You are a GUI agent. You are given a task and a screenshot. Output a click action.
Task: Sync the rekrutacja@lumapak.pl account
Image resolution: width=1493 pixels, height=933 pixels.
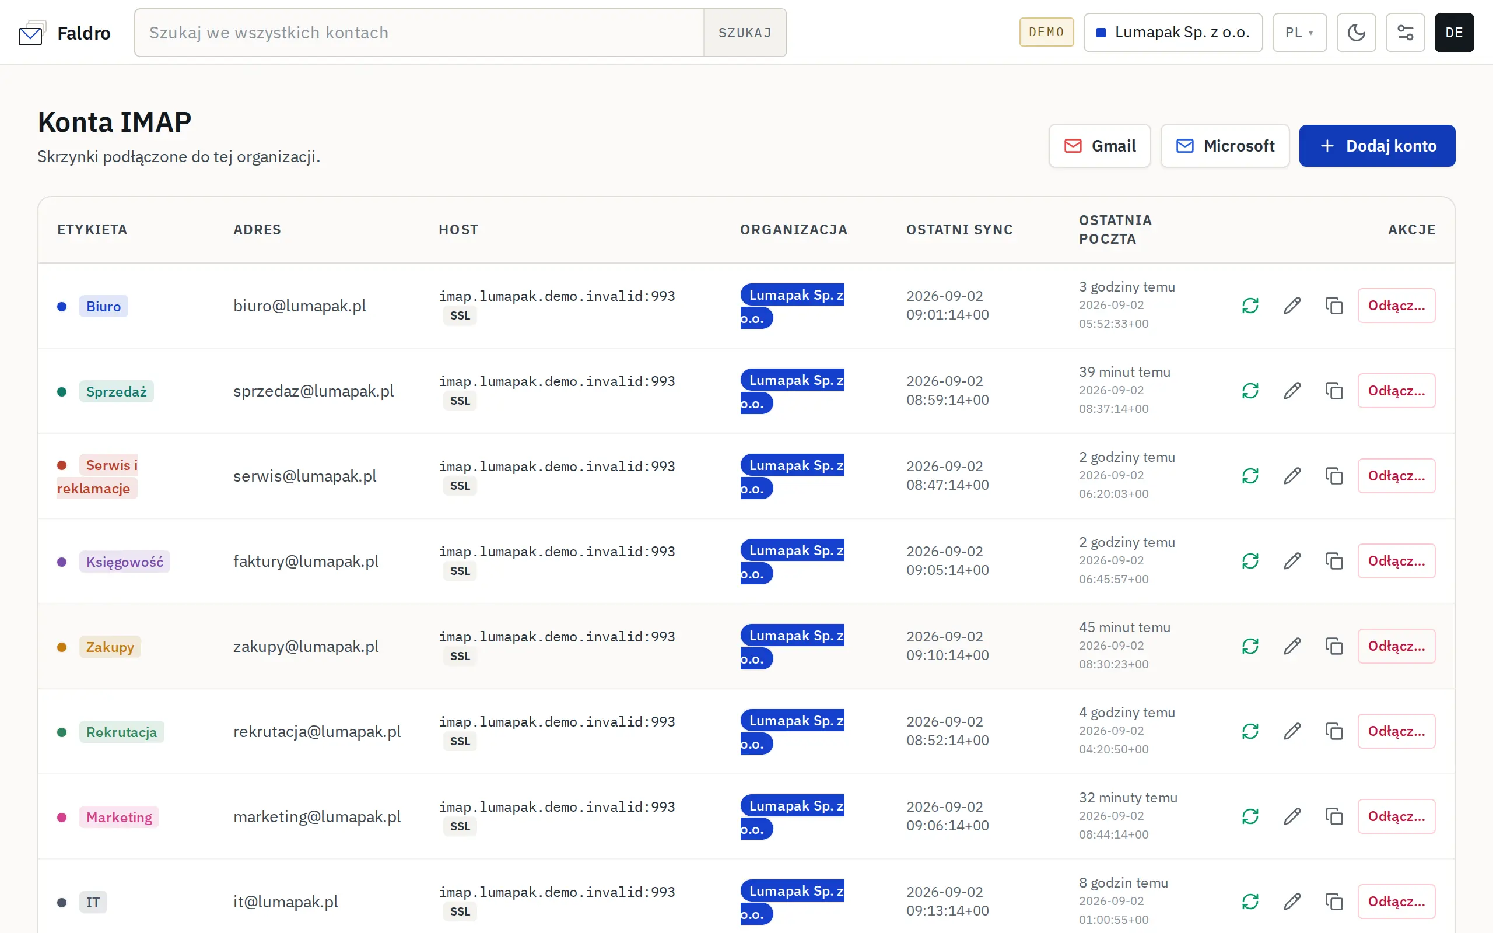pyautogui.click(x=1250, y=731)
